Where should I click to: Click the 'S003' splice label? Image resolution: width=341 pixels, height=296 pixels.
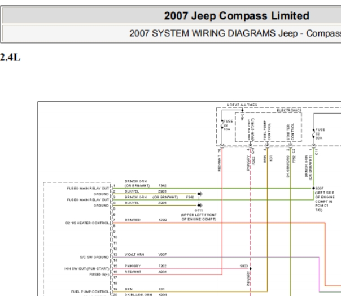click(x=244, y=266)
